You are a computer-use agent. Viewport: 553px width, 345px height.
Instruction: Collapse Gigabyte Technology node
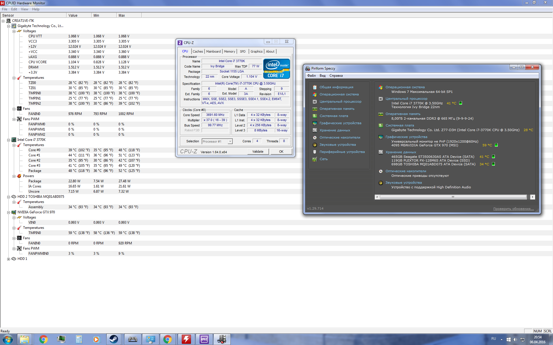[9, 26]
